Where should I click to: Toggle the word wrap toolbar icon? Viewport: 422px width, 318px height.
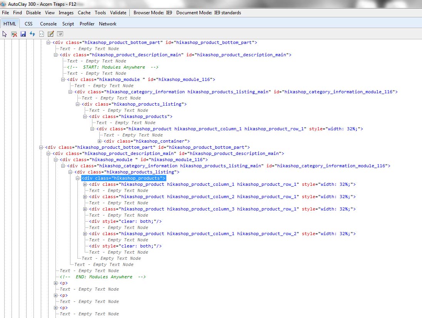[60, 34]
